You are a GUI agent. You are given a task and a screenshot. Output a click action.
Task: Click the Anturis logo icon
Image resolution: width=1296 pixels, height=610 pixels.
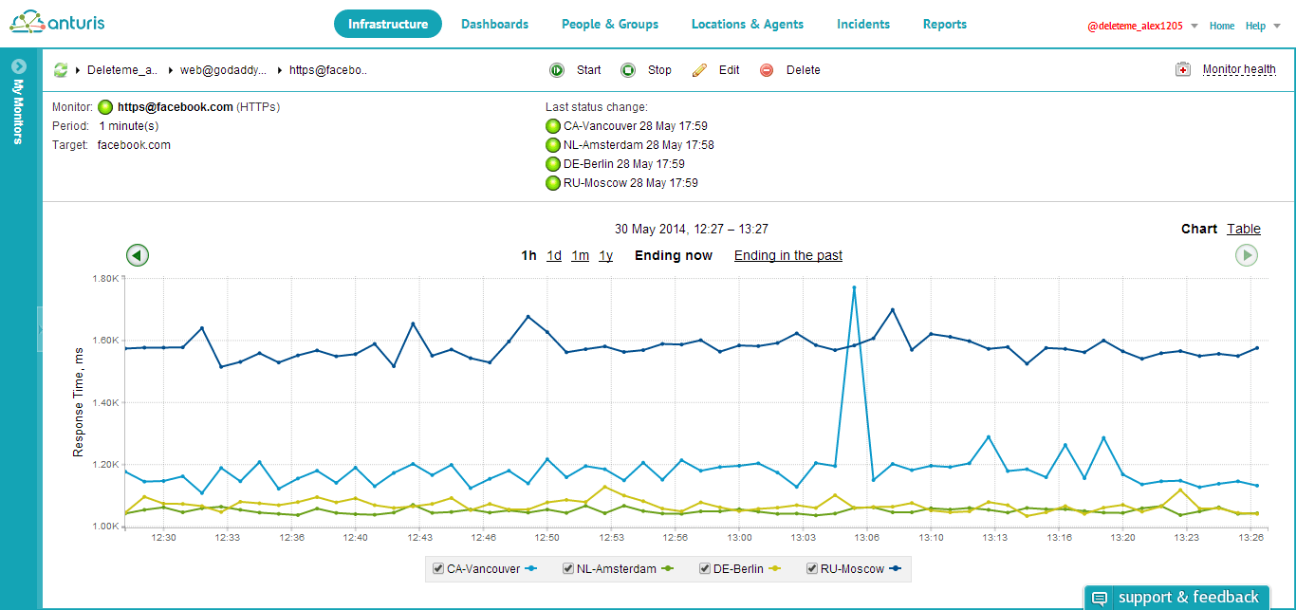[x=28, y=24]
